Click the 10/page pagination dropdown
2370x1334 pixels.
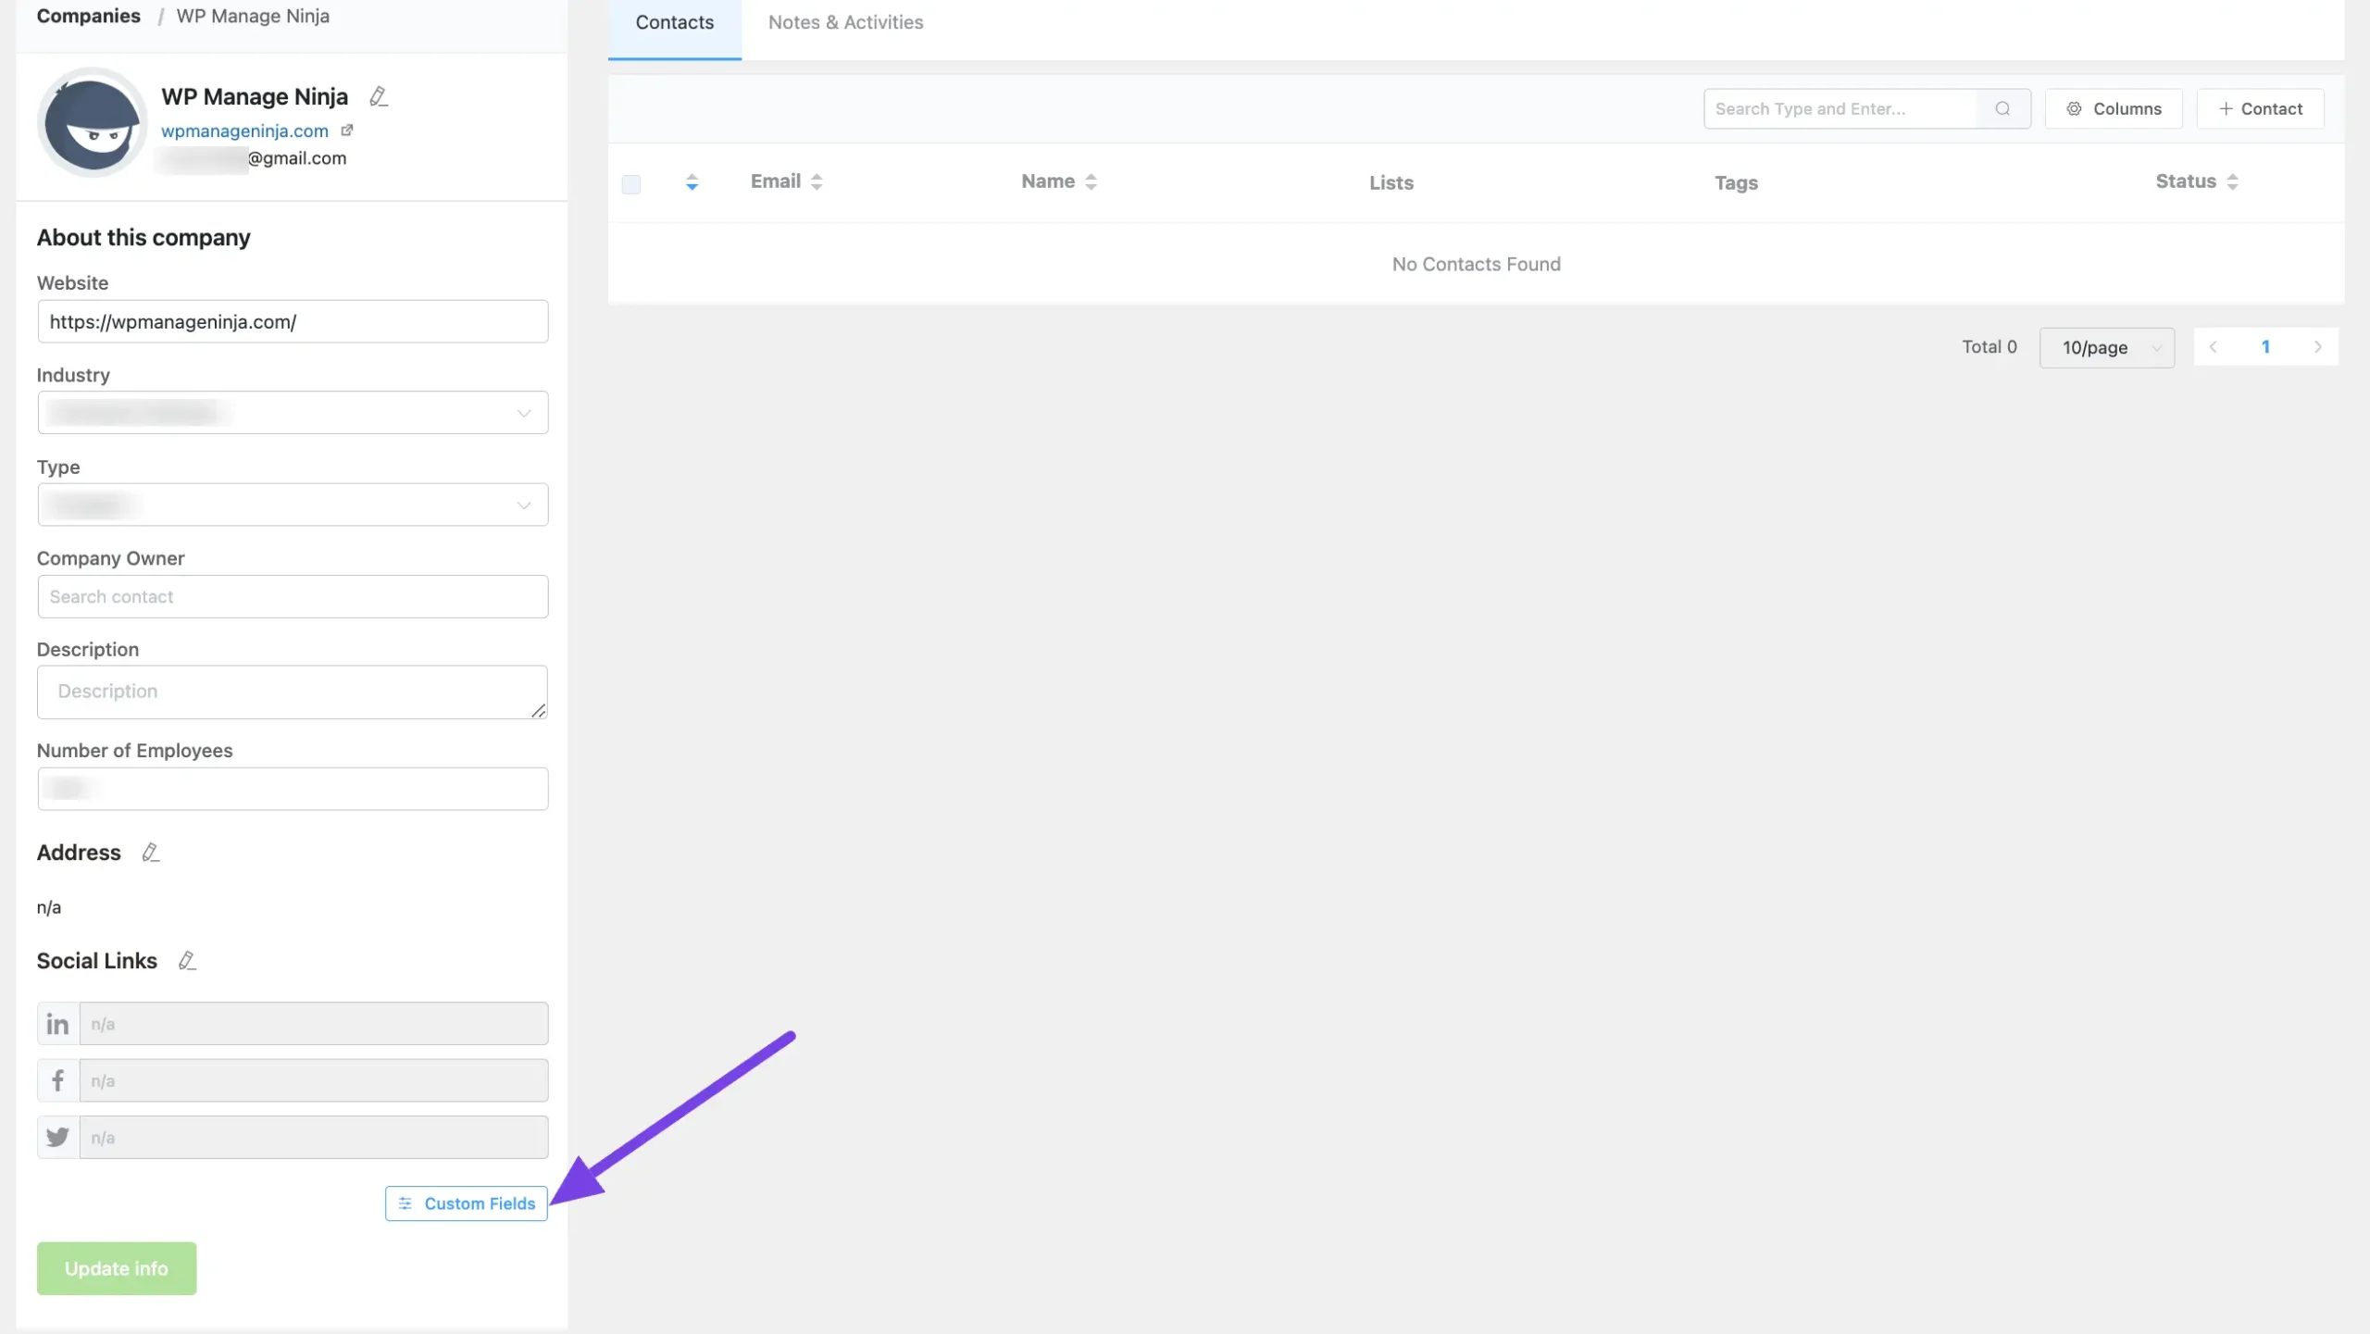tap(2106, 345)
